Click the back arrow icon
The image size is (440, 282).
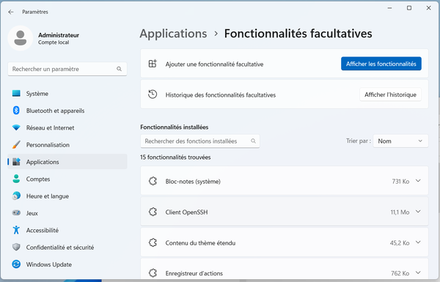click(x=11, y=12)
